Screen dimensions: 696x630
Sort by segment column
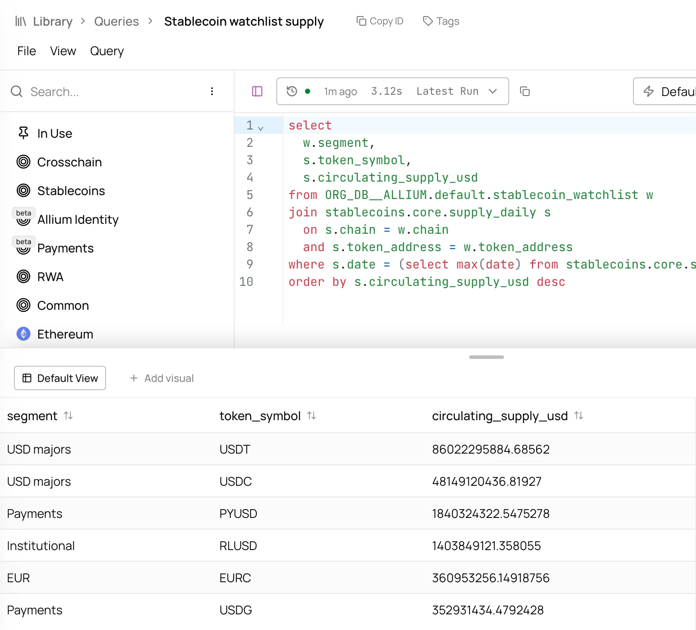(x=68, y=416)
